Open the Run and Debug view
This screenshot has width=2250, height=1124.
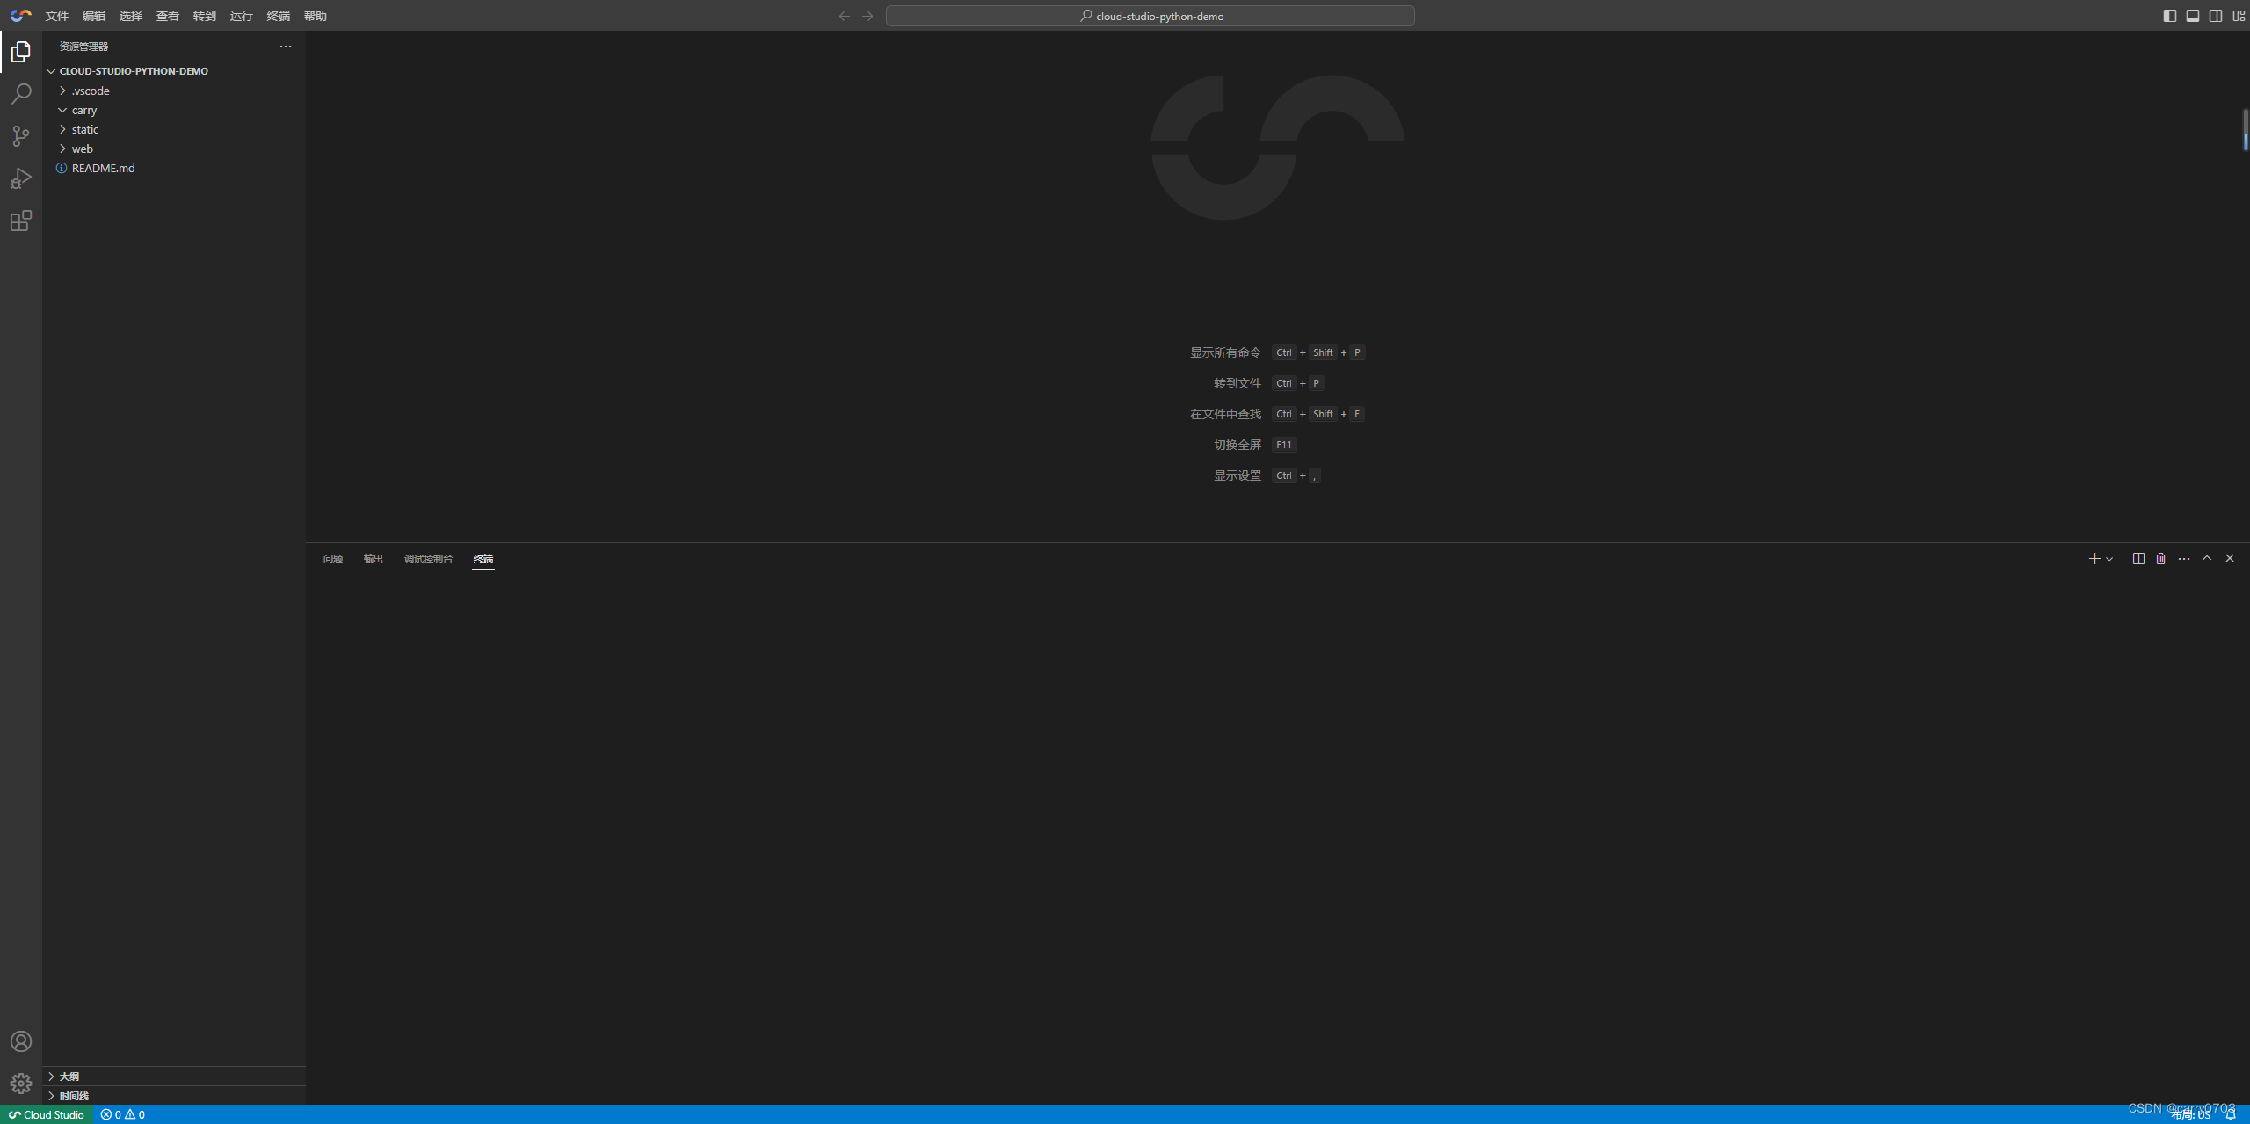tap(21, 178)
